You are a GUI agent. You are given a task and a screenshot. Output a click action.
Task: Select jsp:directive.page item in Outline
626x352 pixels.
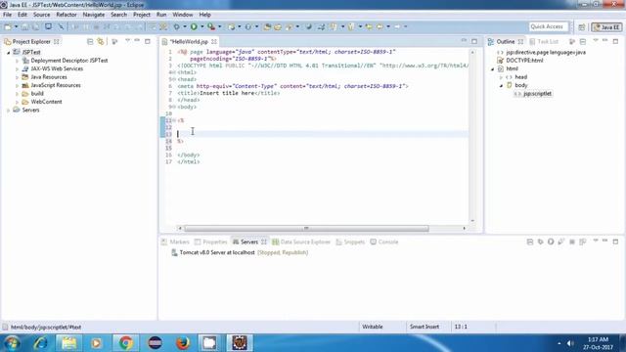pyautogui.click(x=546, y=52)
